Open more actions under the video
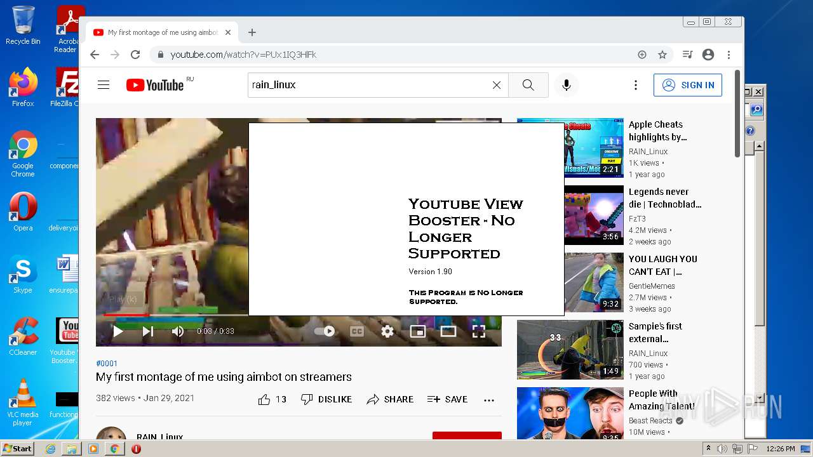813x457 pixels. (489, 400)
